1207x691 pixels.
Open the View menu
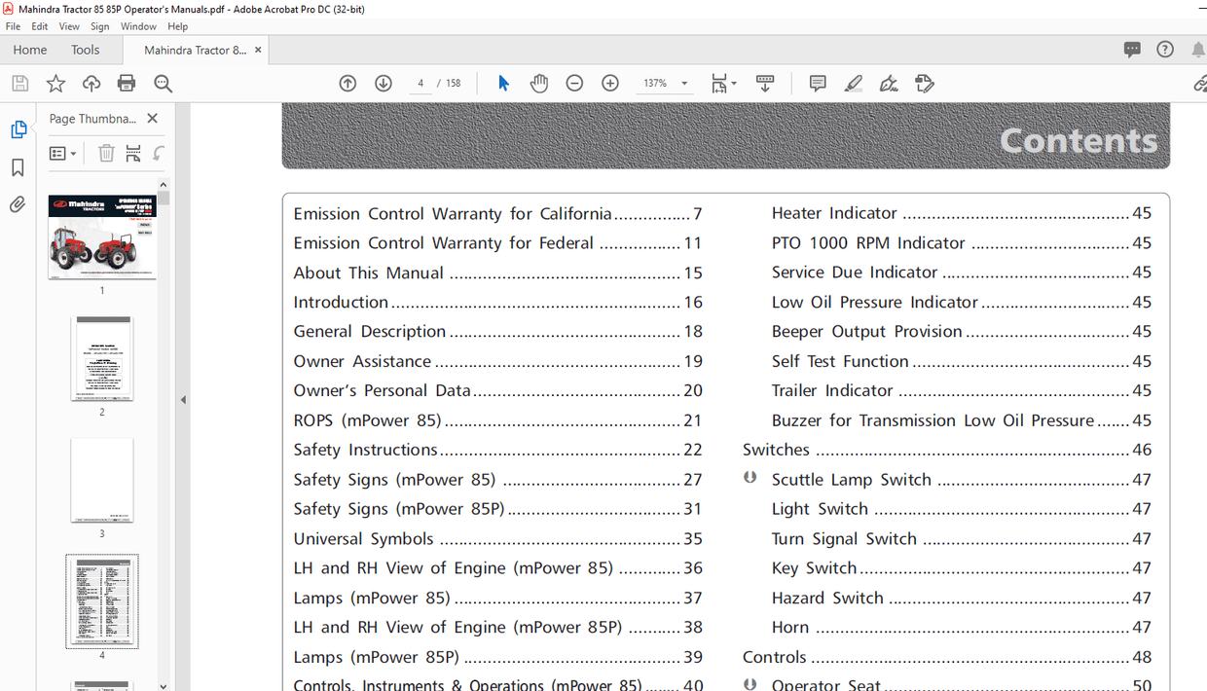pyautogui.click(x=68, y=26)
